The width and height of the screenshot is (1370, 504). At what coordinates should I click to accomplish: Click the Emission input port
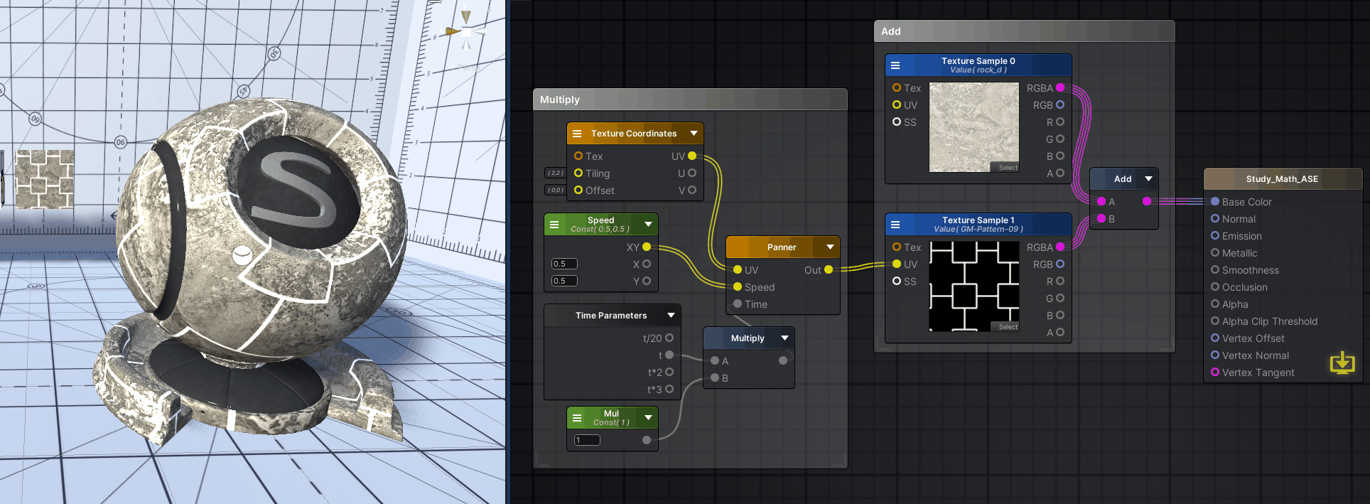tap(1215, 236)
